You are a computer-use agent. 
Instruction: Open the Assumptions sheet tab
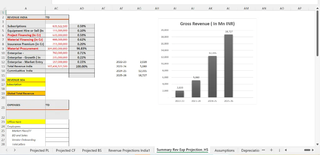(224, 150)
